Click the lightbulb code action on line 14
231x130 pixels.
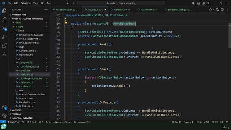pos(66,23)
